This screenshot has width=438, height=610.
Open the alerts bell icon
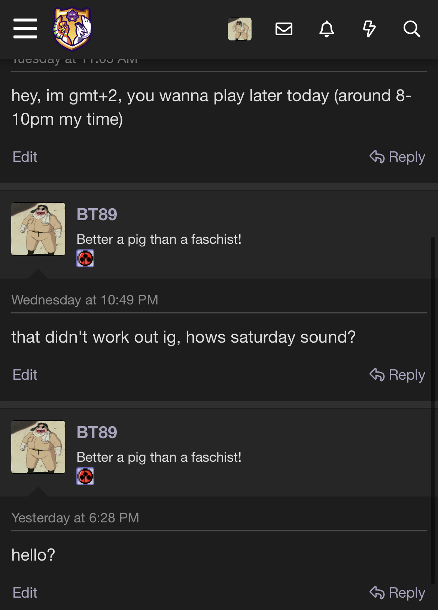click(326, 29)
